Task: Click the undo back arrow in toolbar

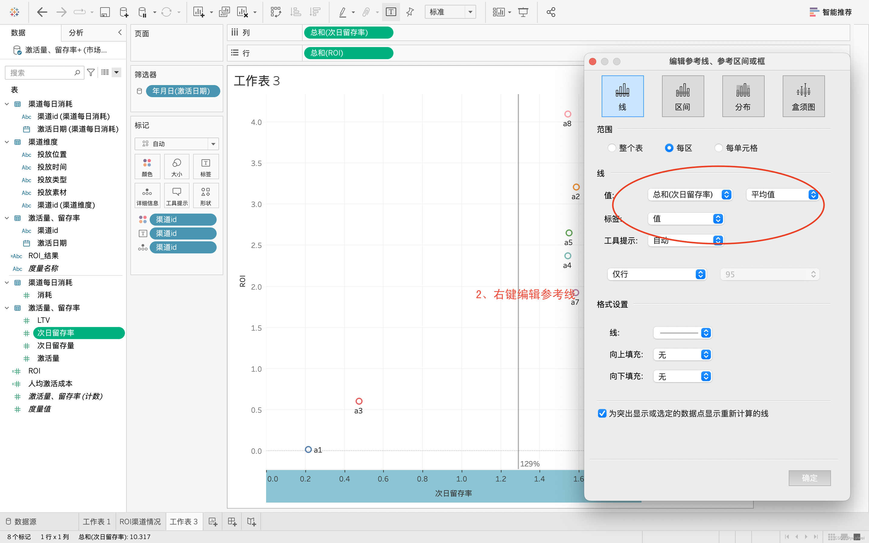Action: click(42, 12)
